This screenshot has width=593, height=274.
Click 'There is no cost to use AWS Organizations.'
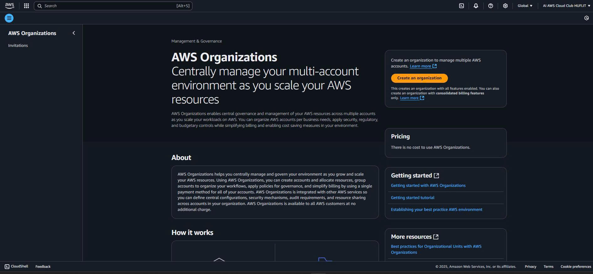tap(430, 147)
